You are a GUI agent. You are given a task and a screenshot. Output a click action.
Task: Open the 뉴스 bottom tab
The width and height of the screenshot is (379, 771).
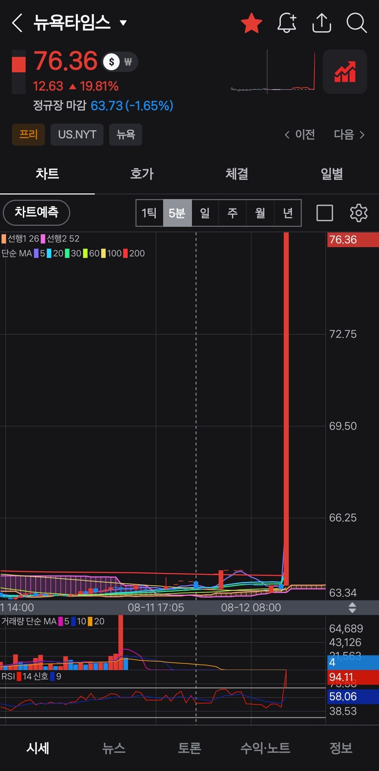[114, 748]
